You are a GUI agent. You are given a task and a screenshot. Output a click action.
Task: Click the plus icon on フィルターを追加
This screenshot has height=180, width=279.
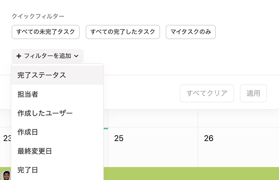click(x=19, y=56)
